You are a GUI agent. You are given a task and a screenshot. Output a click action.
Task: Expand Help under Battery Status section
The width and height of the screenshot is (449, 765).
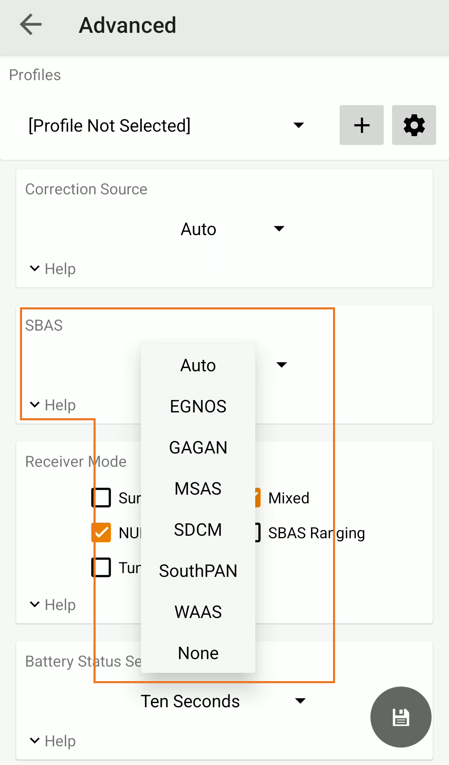click(53, 741)
